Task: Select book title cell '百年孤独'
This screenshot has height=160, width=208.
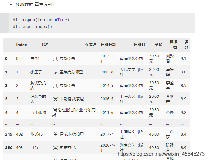Action: coord(38,112)
